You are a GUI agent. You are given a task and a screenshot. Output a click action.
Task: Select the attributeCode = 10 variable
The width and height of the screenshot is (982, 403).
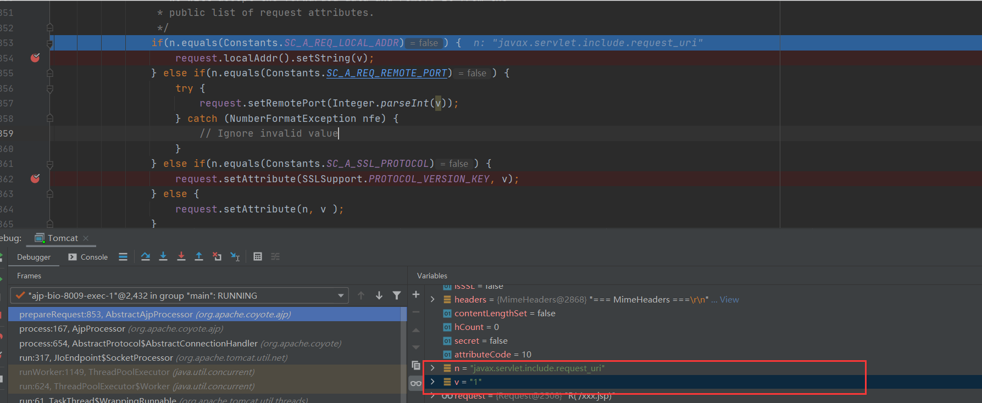[702, 354]
